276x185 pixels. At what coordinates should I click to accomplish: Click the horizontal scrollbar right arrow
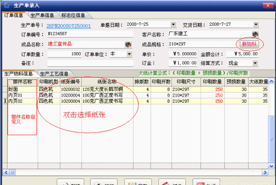point(265,172)
